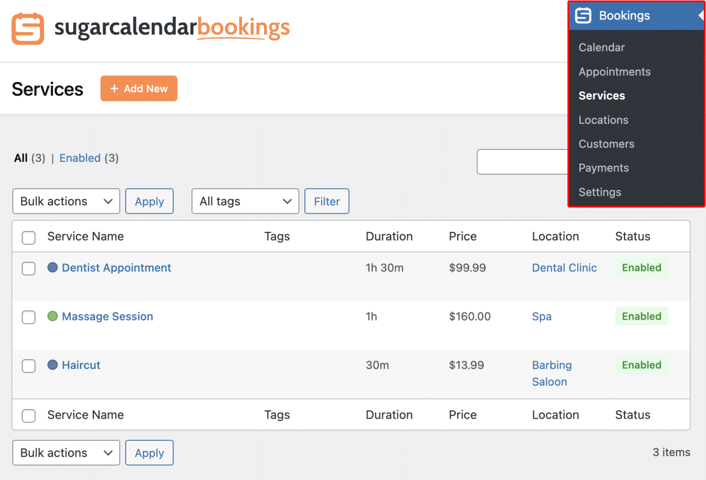This screenshot has height=480, width=706.
Task: Check the checkbox for Massage Session
Action: pyautogui.click(x=28, y=317)
